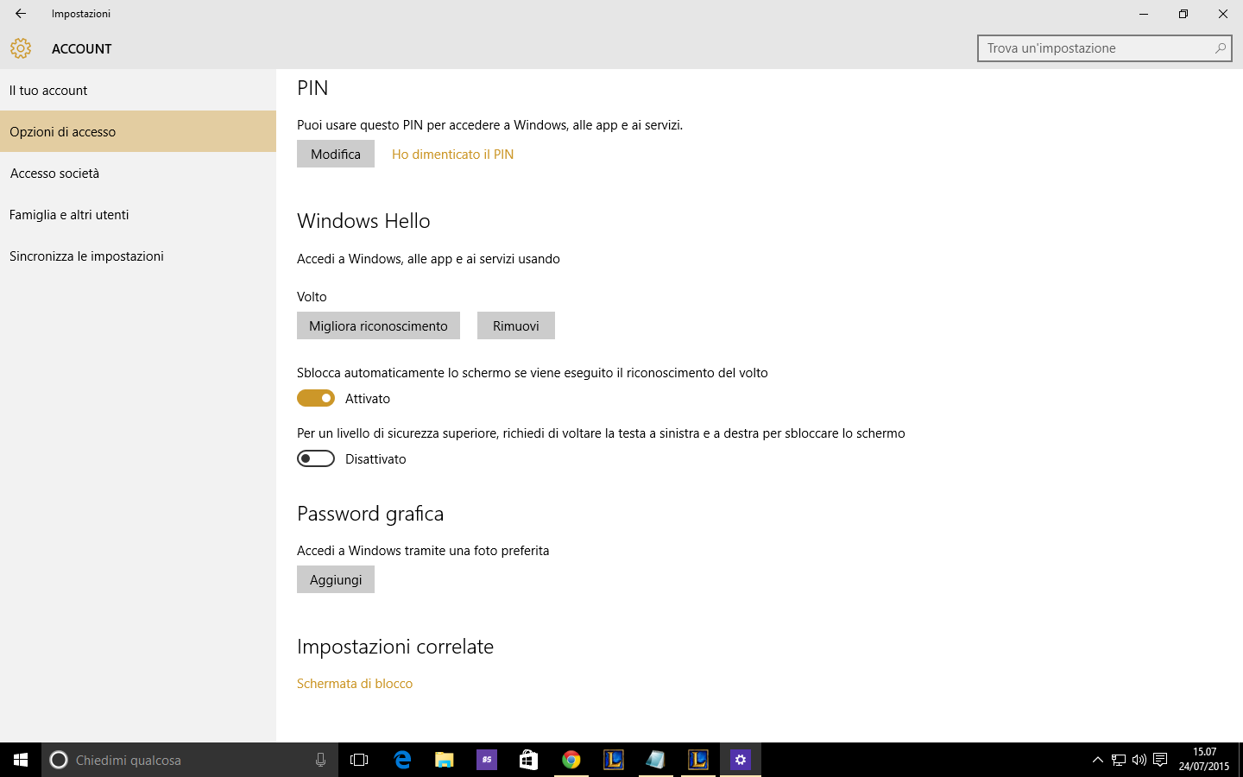Image resolution: width=1243 pixels, height=777 pixels.
Task: Click the Cortana circle icon
Action: 59,760
